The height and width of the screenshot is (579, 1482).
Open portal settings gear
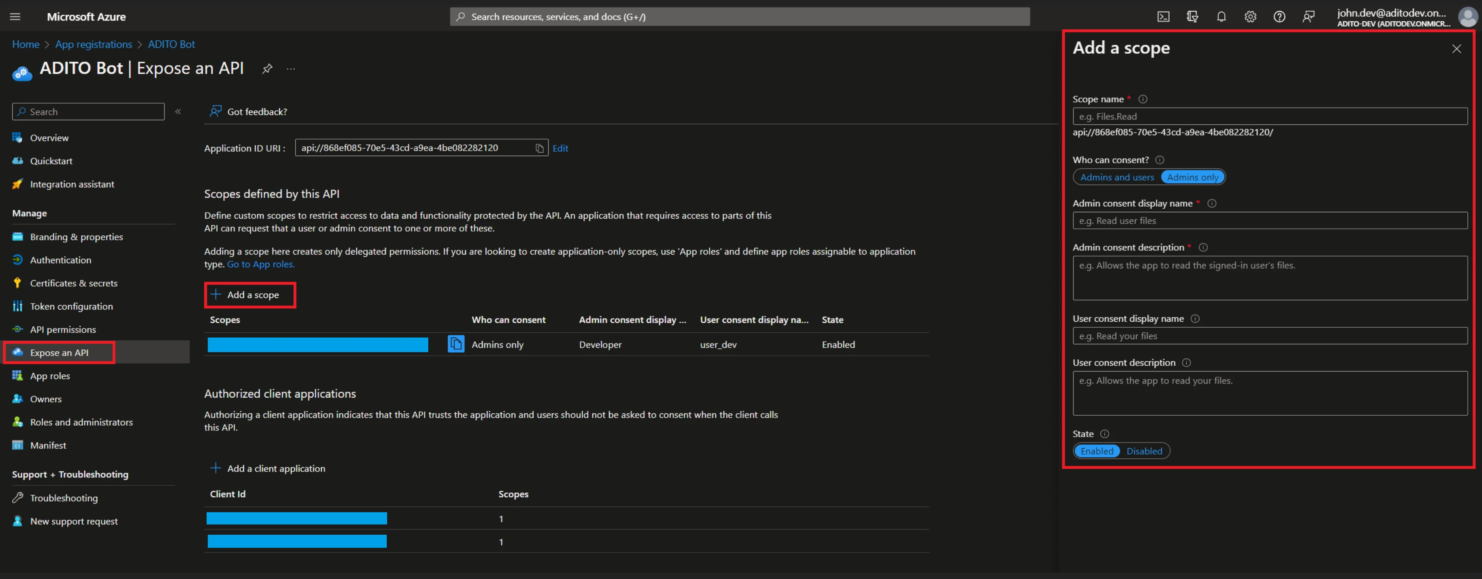point(1250,17)
